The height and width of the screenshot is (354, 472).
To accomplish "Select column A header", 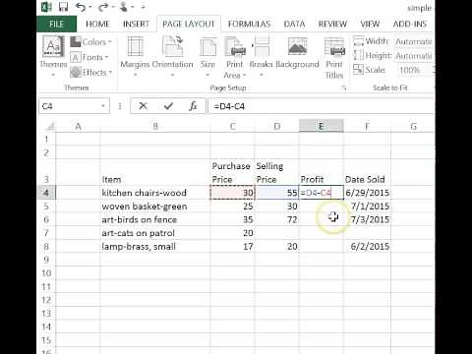I will 78,126.
